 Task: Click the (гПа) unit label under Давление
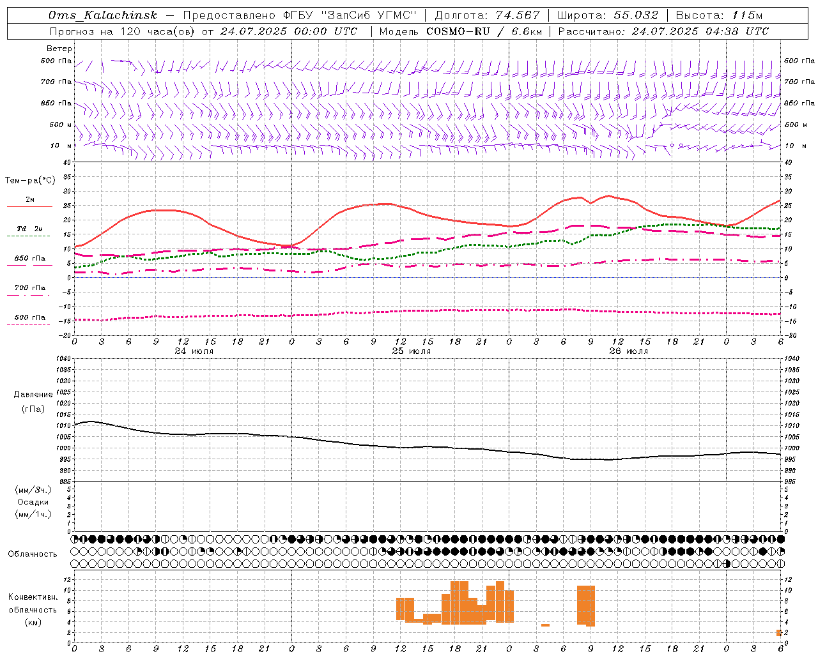(33, 409)
